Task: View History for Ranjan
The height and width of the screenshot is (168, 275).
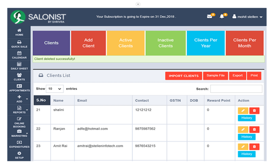Action: pos(246,137)
